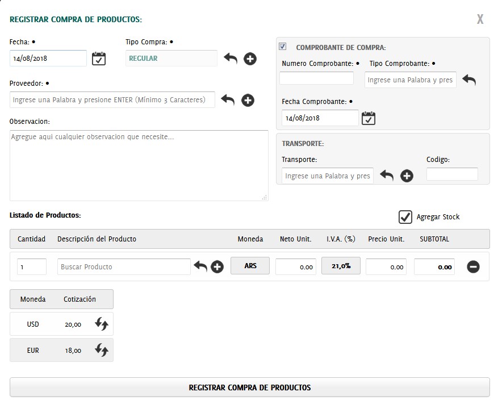Refresh the EUR cotización

(101, 351)
